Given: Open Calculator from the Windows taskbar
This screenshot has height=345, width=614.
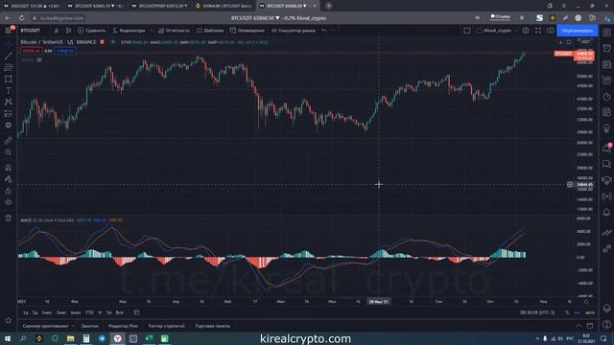Looking at the screenshot, I should tap(86, 338).
